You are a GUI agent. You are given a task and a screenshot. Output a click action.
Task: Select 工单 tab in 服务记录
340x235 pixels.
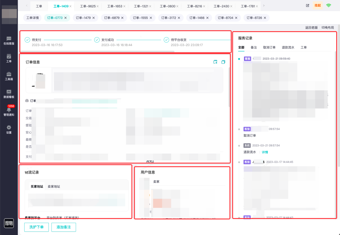[x=303, y=47]
